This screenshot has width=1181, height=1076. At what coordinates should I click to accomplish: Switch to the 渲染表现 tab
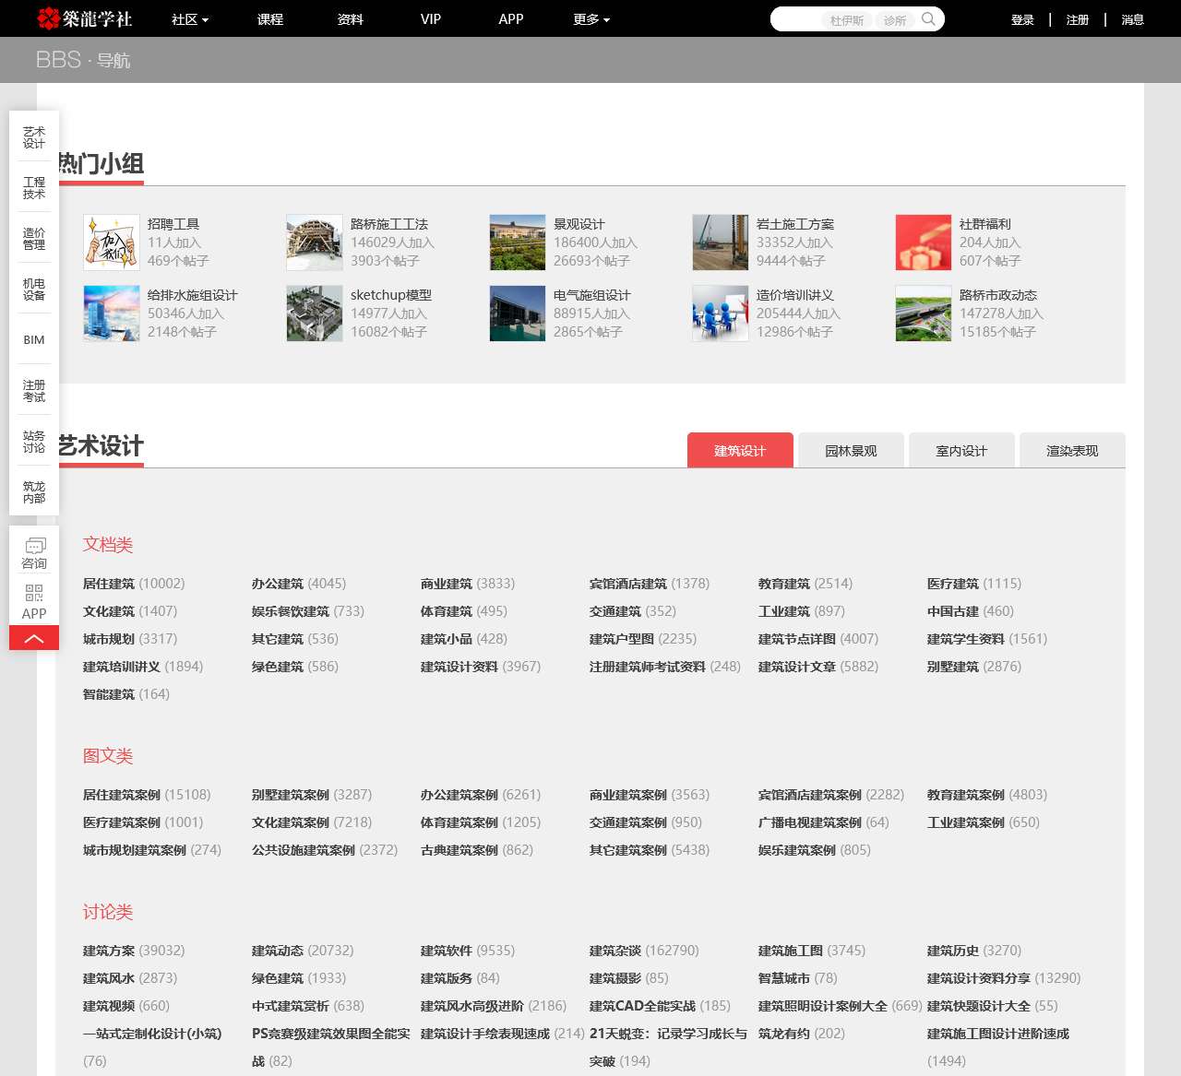(x=1072, y=450)
